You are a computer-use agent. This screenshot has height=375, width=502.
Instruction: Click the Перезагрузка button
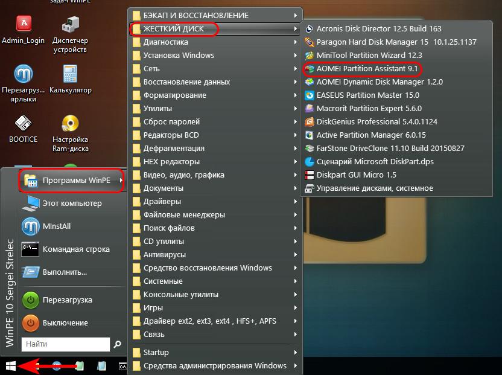pos(72,300)
